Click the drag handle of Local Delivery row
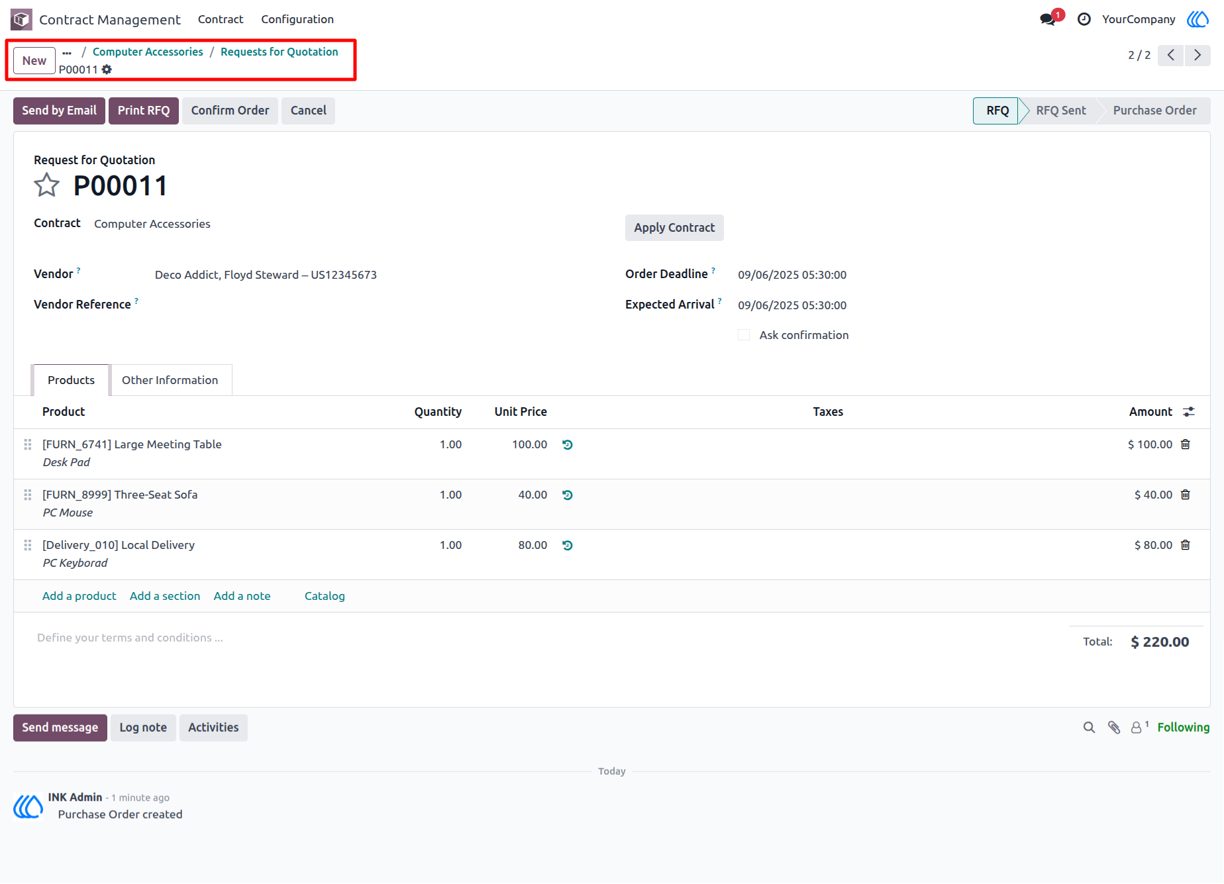 click(28, 545)
